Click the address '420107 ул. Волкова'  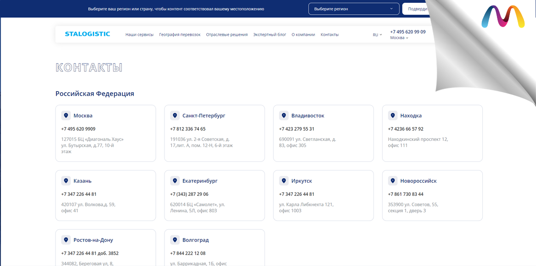coord(89,208)
